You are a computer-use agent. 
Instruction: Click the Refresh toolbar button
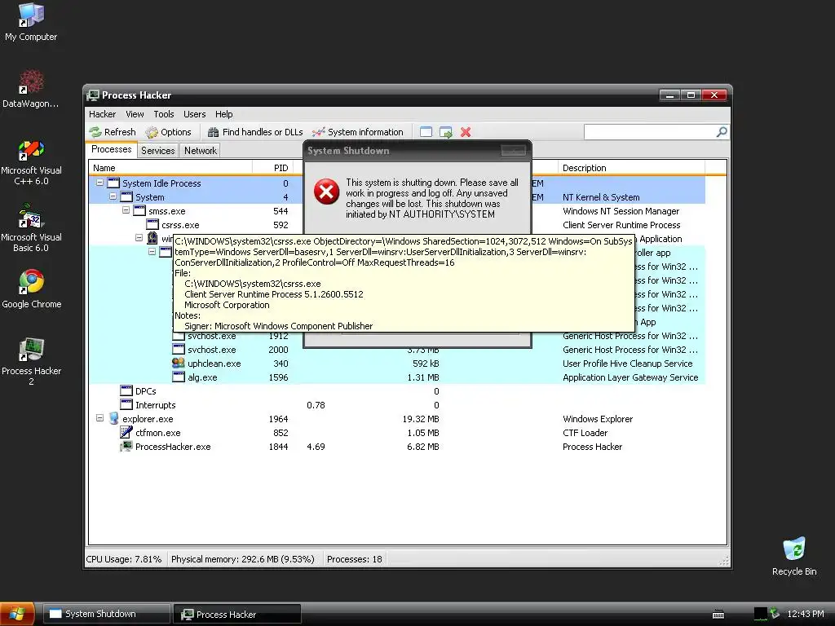coord(113,132)
